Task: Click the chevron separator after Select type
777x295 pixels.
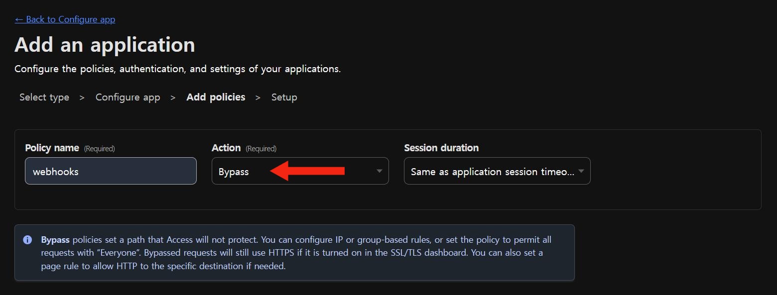Action: click(82, 98)
